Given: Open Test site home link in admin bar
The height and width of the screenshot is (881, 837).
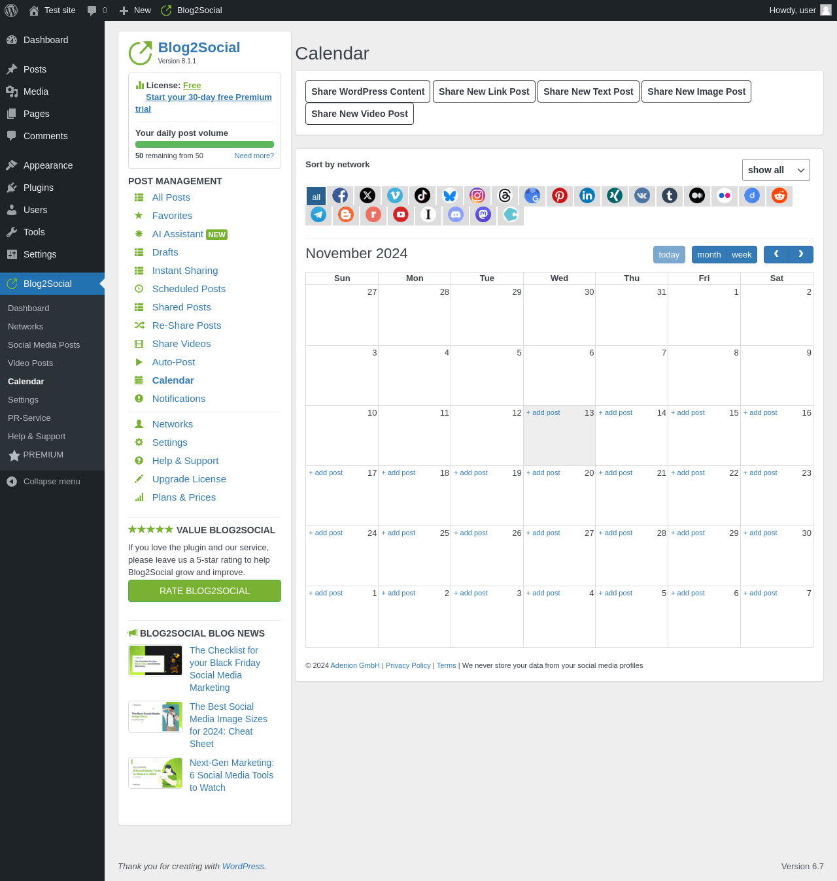Looking at the screenshot, I should (x=53, y=10).
